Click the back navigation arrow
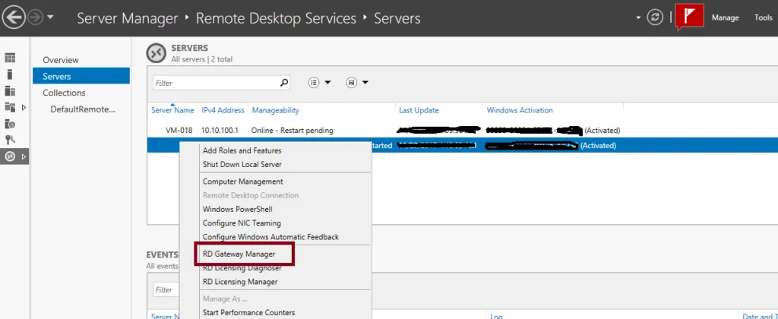Viewport: 778px width, 319px height. tap(14, 18)
